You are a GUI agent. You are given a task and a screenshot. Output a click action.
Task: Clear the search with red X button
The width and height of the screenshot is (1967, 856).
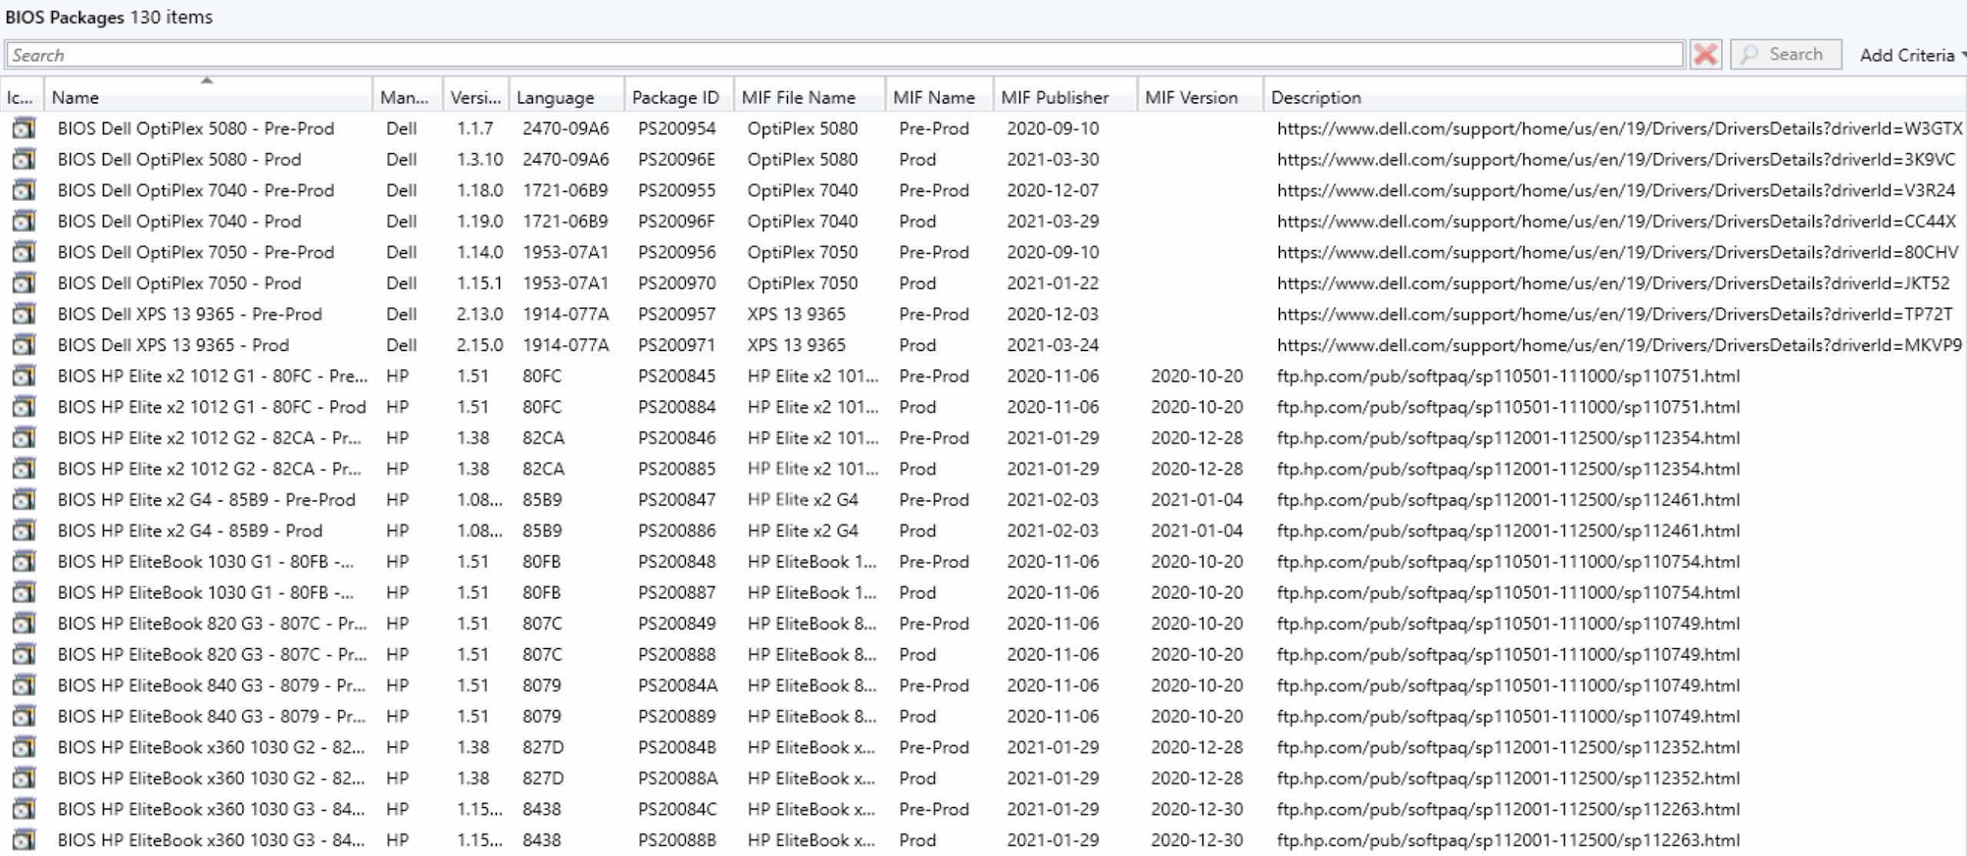pyautogui.click(x=1705, y=55)
